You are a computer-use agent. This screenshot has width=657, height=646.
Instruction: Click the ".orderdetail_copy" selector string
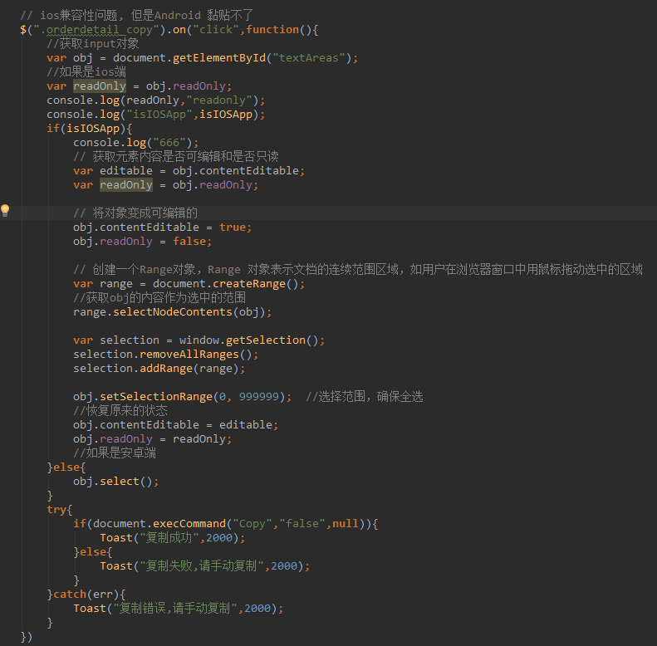tap(100, 30)
